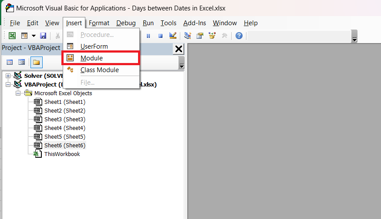Click the Toolbox hammer-and-wrench icon
381x219 pixels.
225,36
